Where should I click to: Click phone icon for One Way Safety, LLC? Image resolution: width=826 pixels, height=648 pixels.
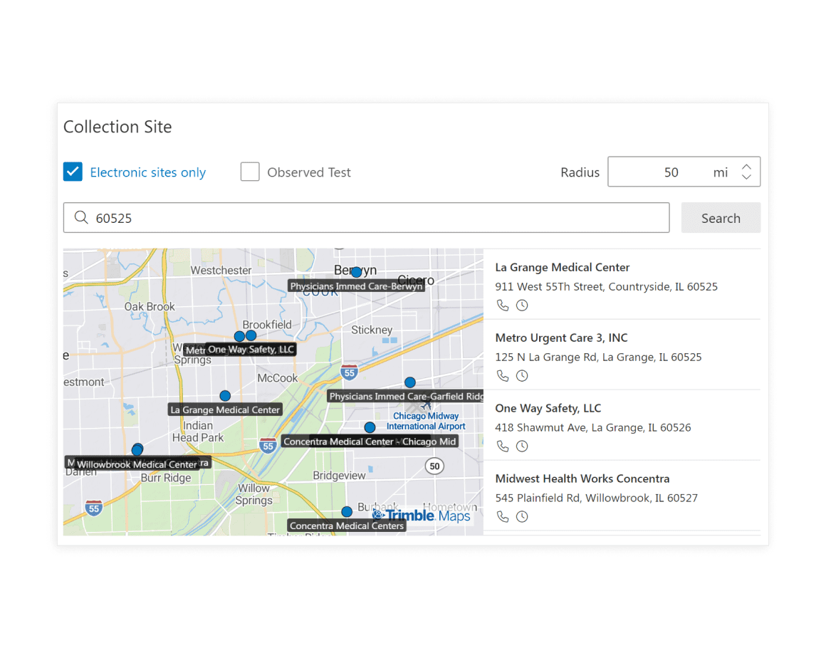[503, 446]
